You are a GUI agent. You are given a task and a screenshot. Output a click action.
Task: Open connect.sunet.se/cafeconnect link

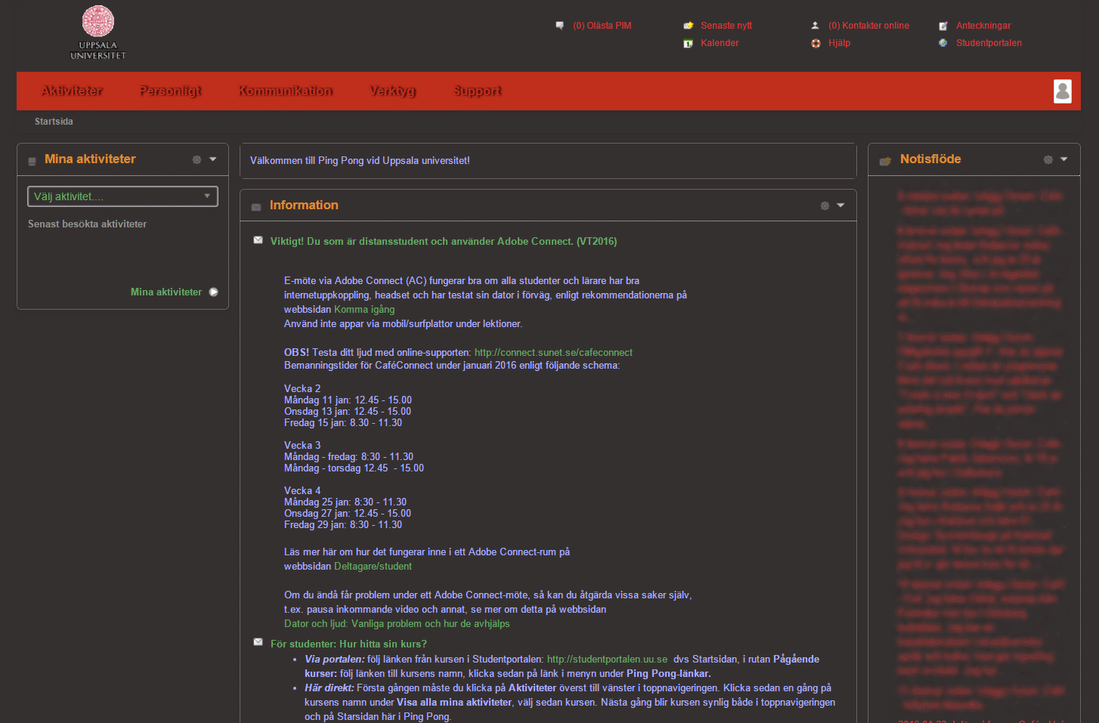pos(553,353)
